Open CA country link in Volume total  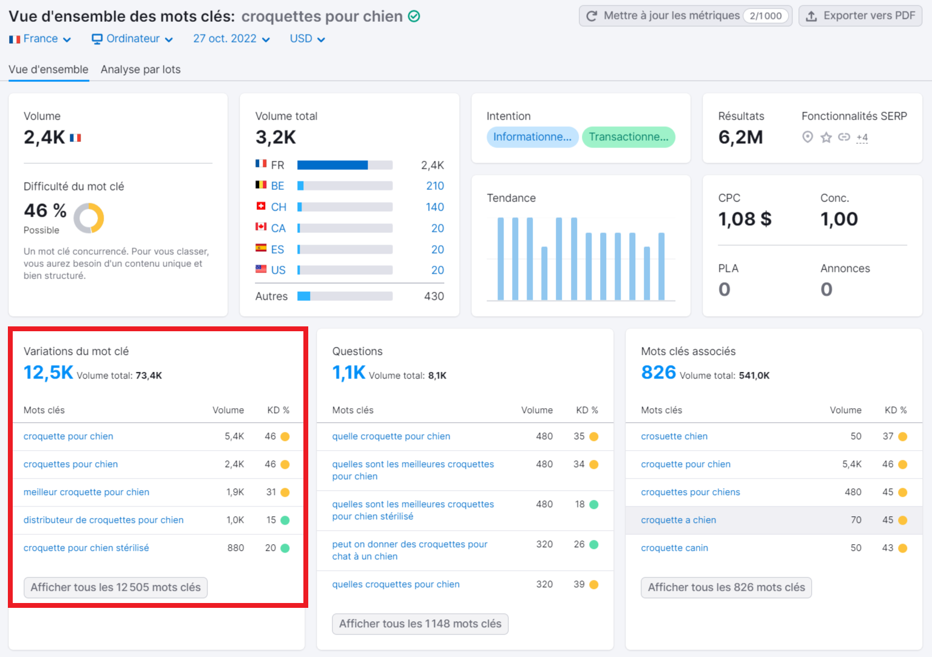(x=279, y=228)
